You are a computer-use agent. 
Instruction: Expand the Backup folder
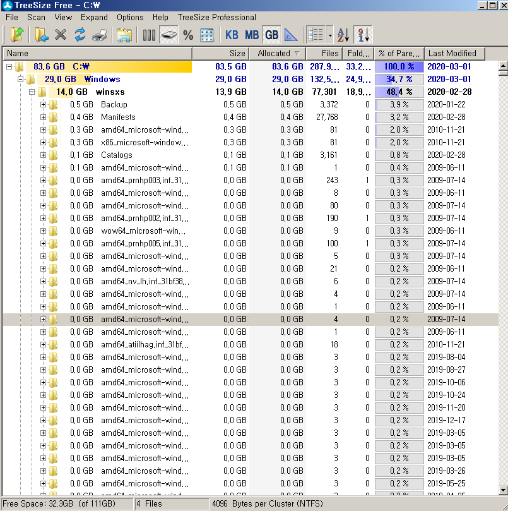click(x=43, y=105)
